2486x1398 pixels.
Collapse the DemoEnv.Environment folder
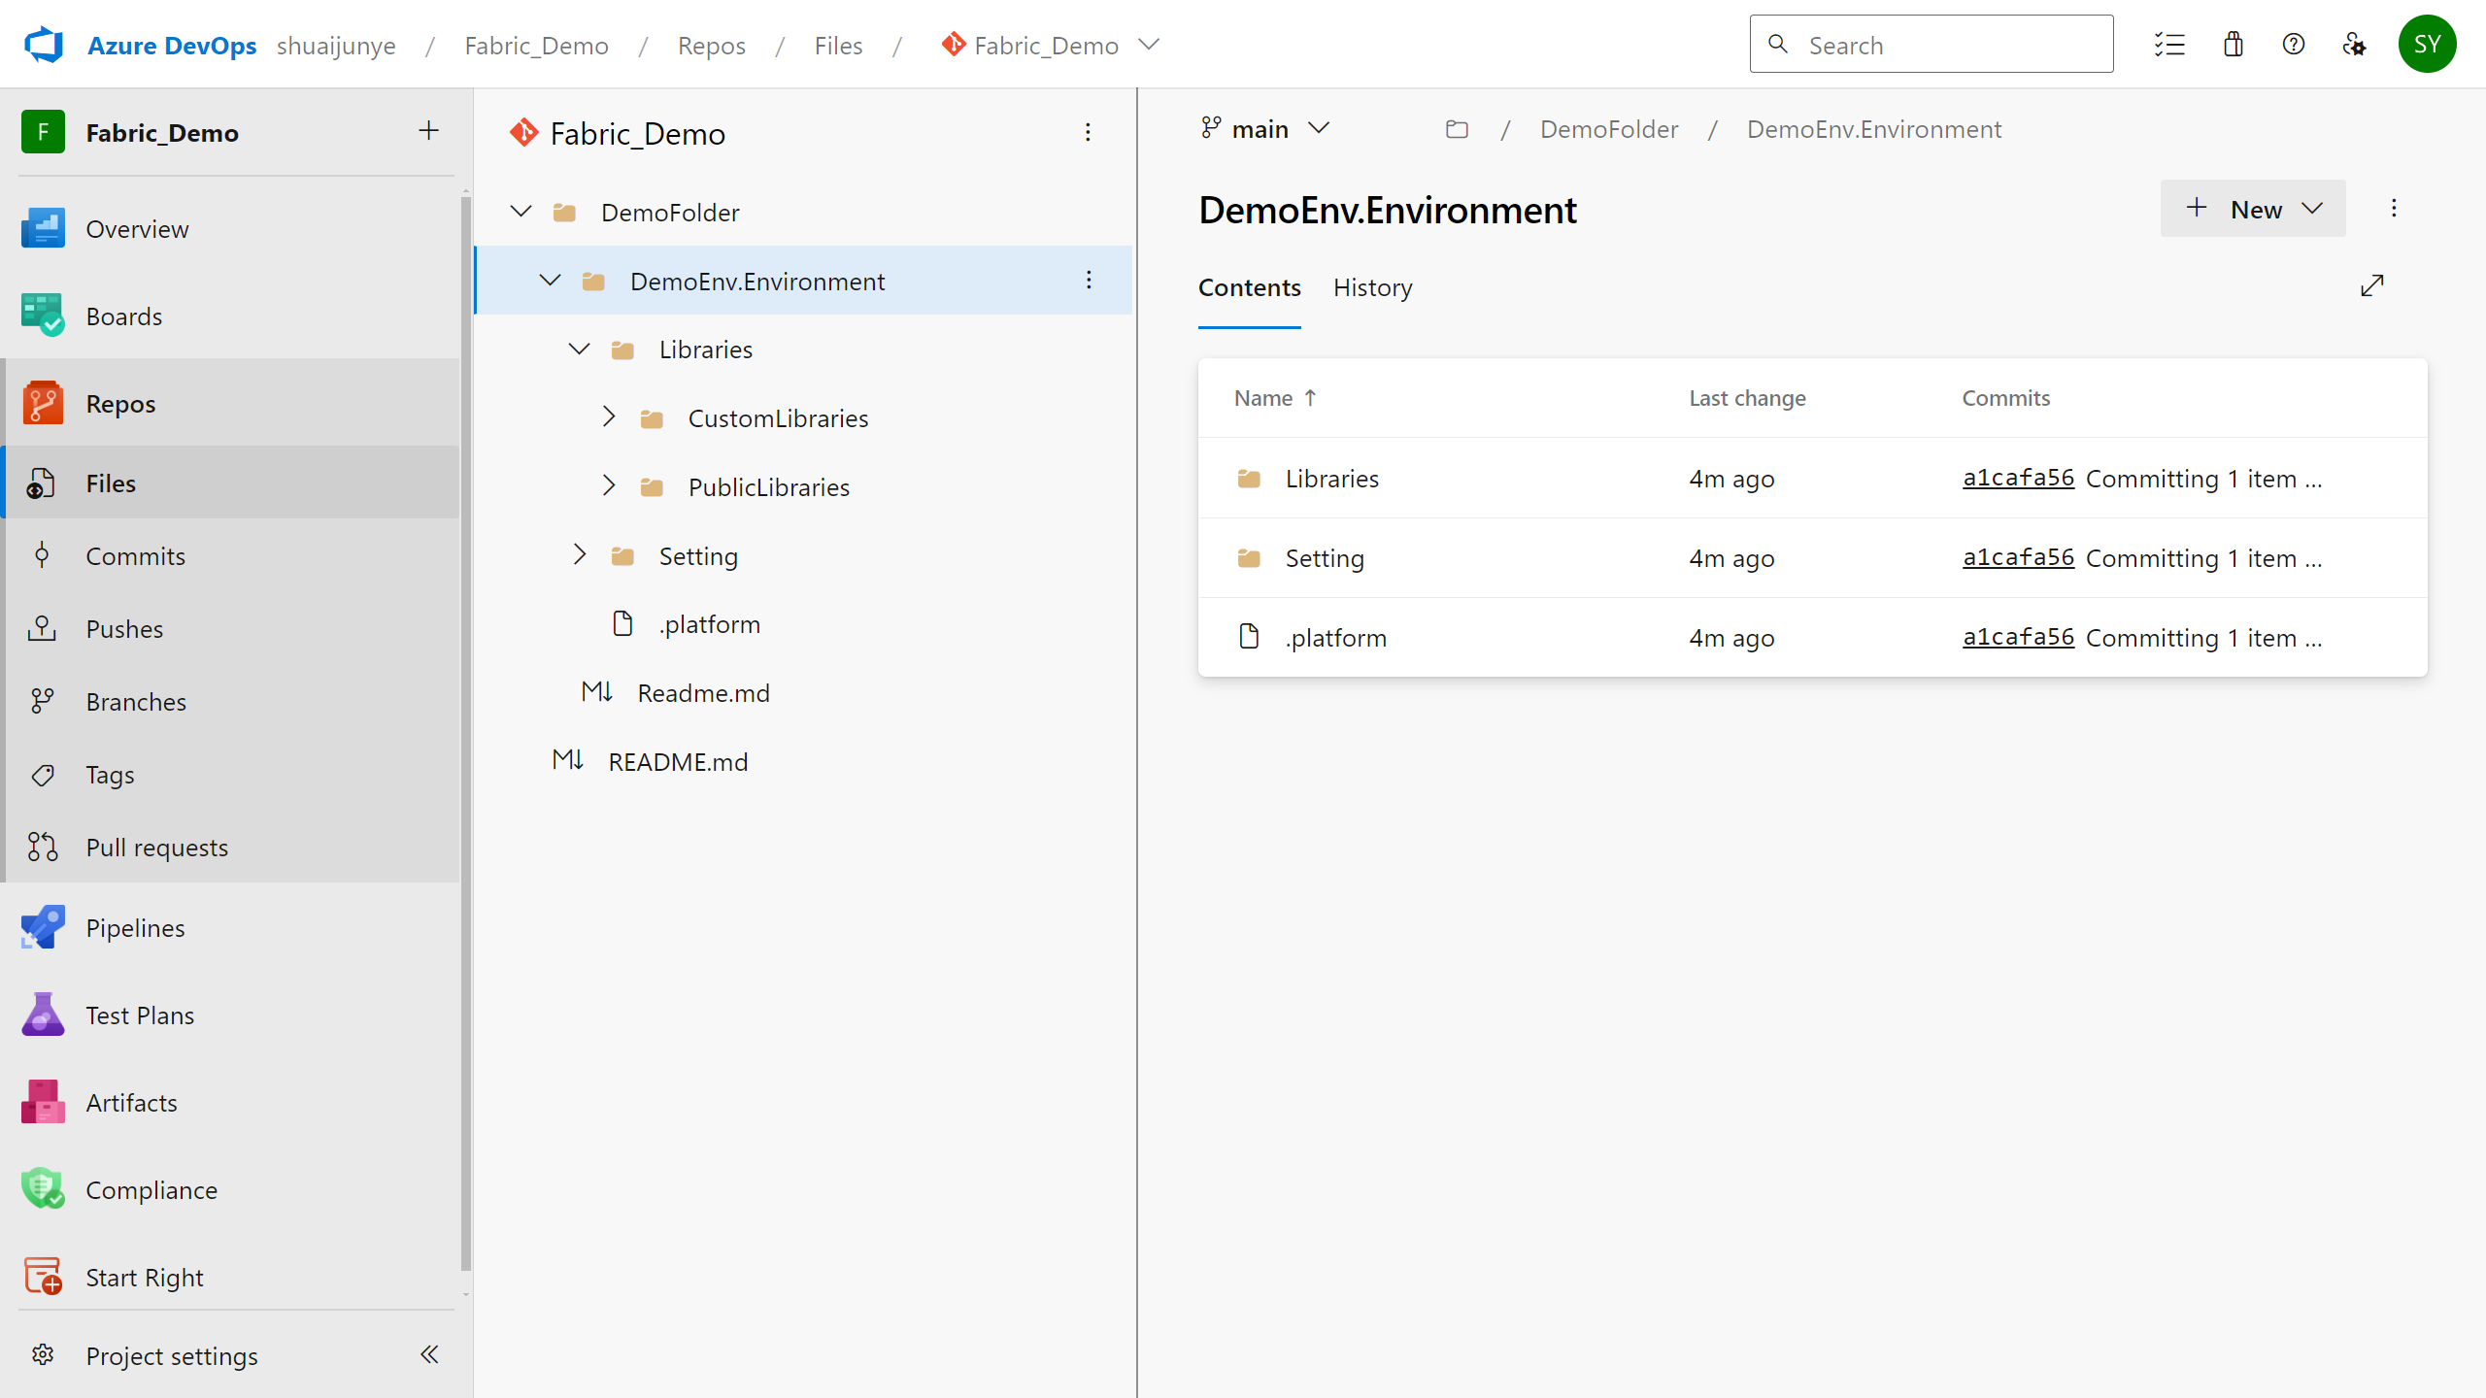coord(548,280)
